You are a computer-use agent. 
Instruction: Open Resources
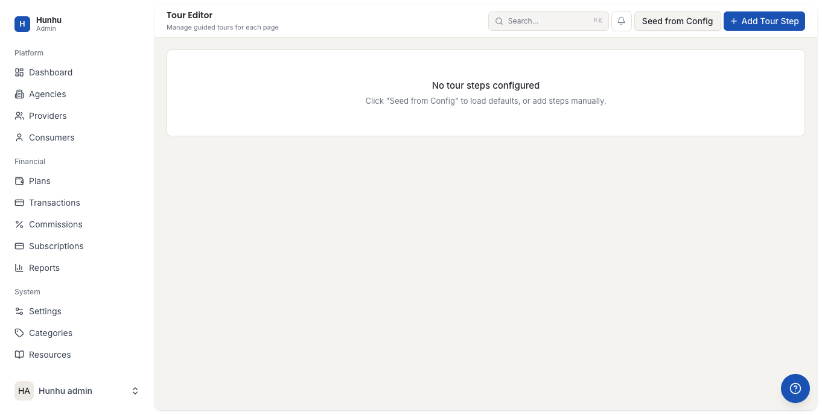click(x=77, y=355)
